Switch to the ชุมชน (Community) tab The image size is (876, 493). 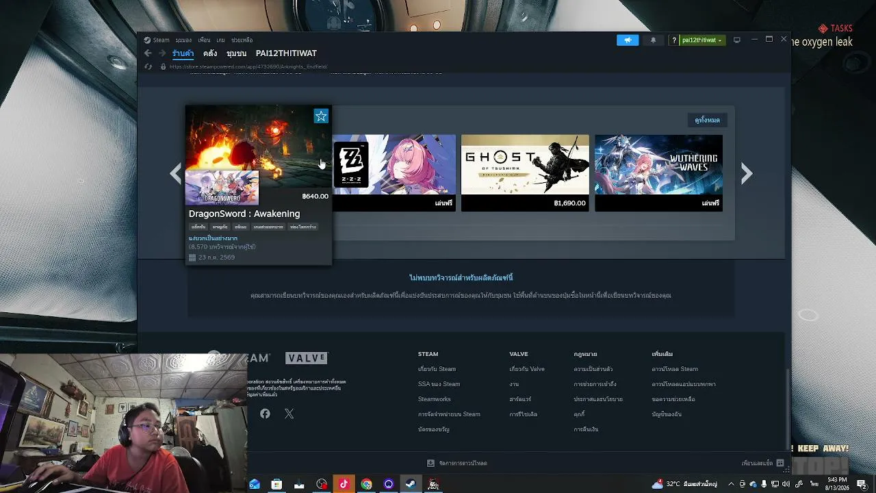pos(236,53)
